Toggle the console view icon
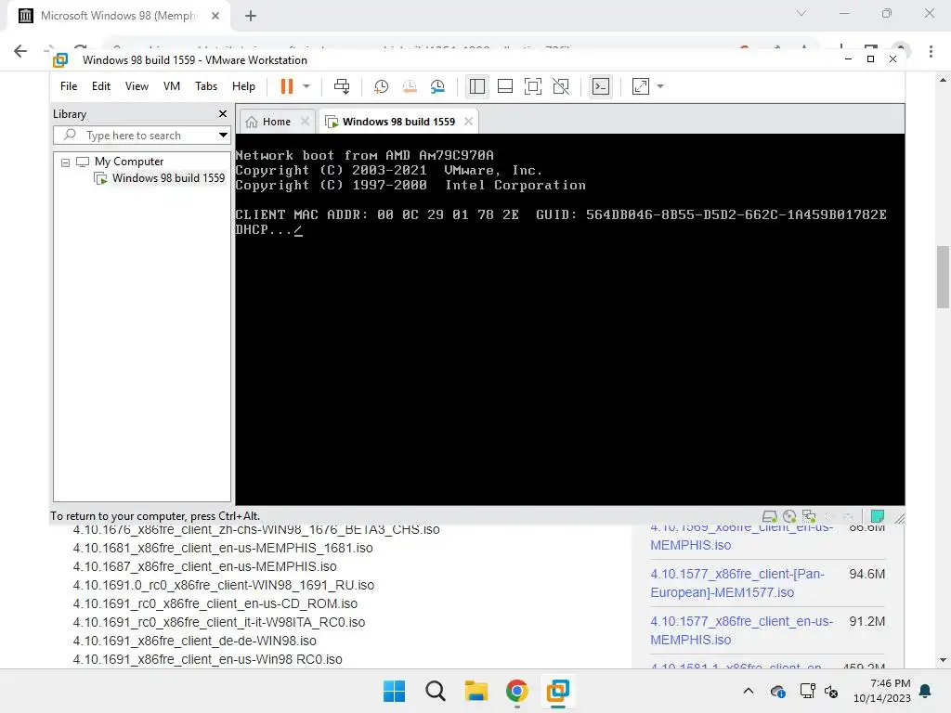The width and height of the screenshot is (951, 713). (601, 86)
